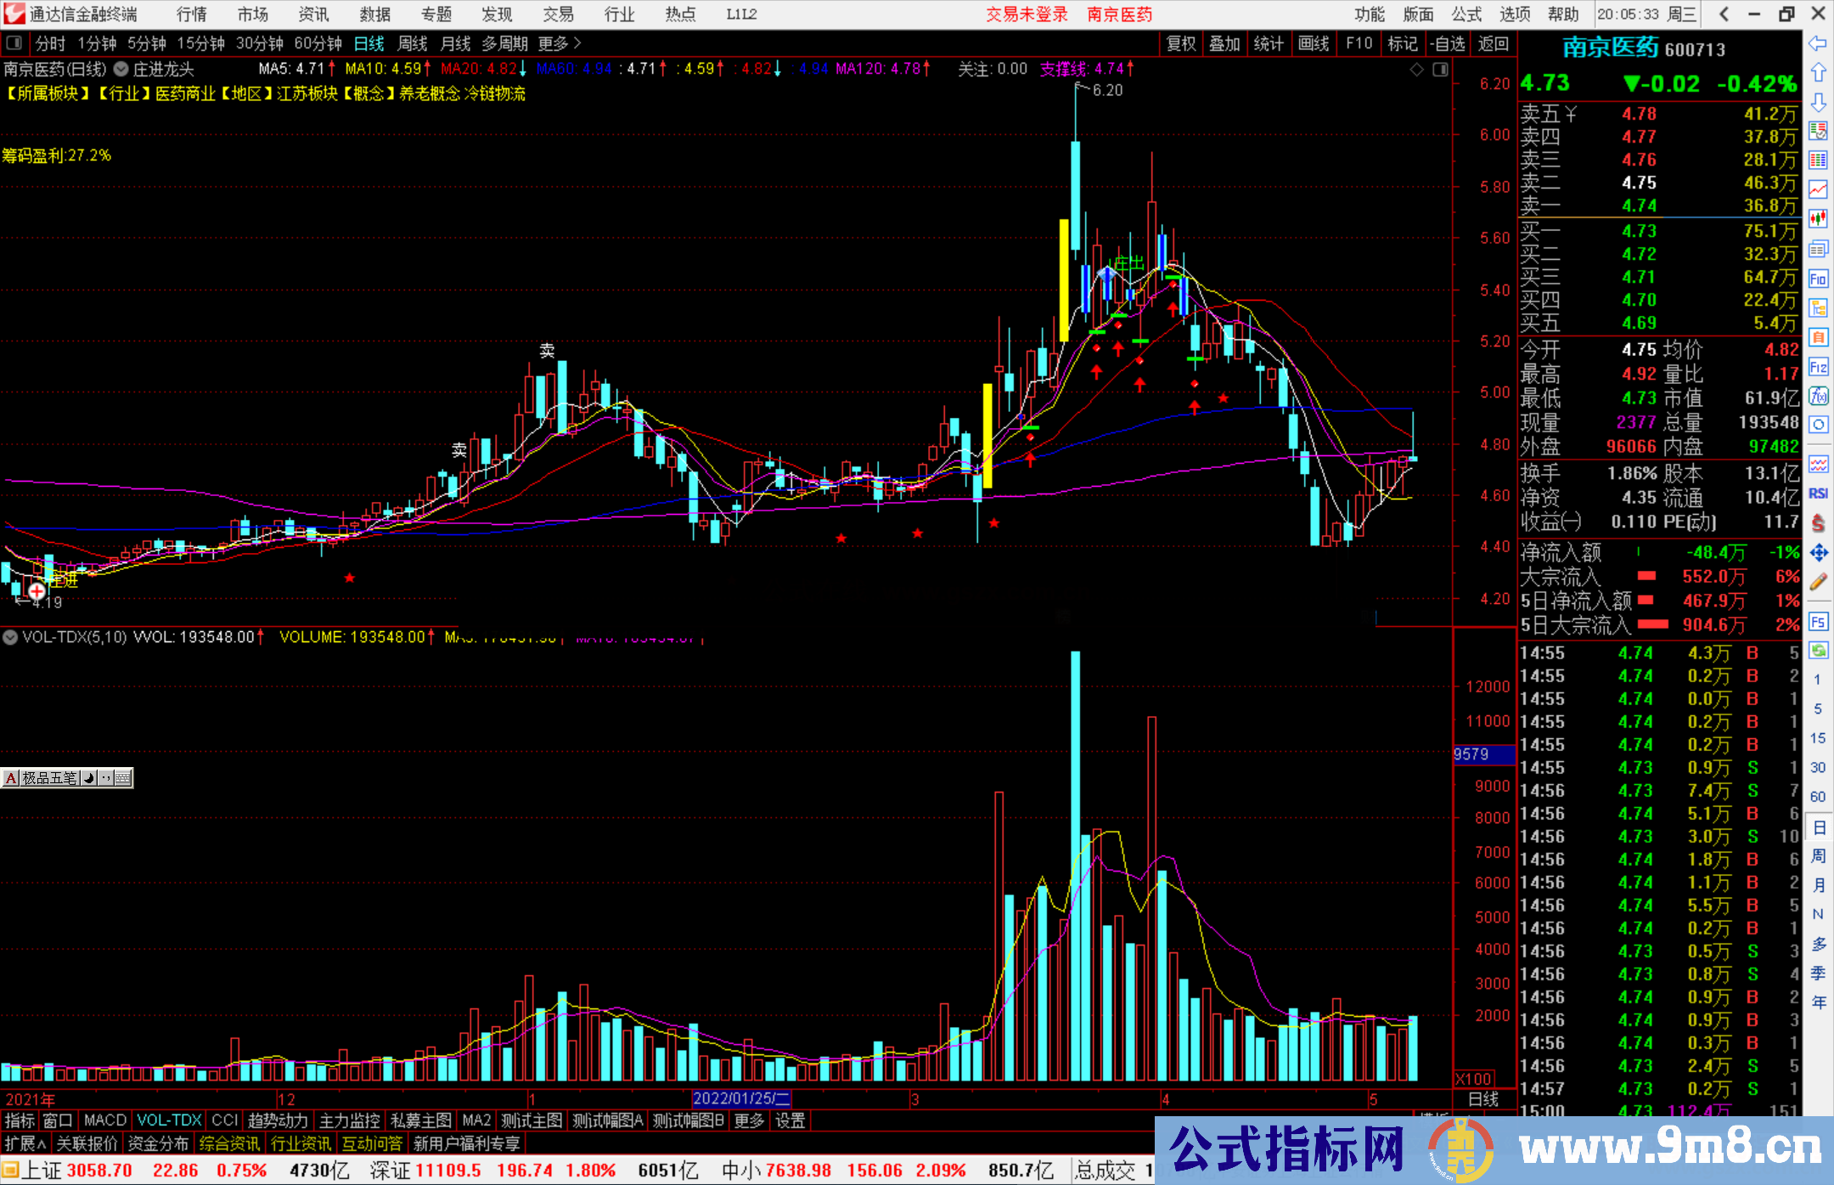1834x1185 pixels.
Task: Open the 行情 menu
Action: tap(192, 14)
